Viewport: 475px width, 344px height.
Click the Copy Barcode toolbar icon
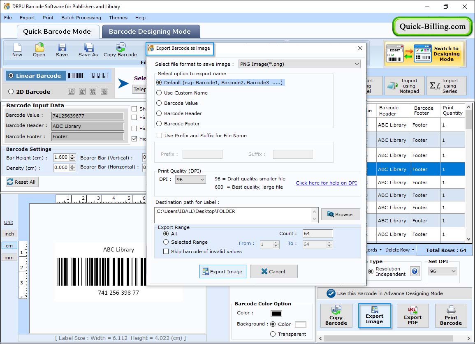click(x=120, y=50)
